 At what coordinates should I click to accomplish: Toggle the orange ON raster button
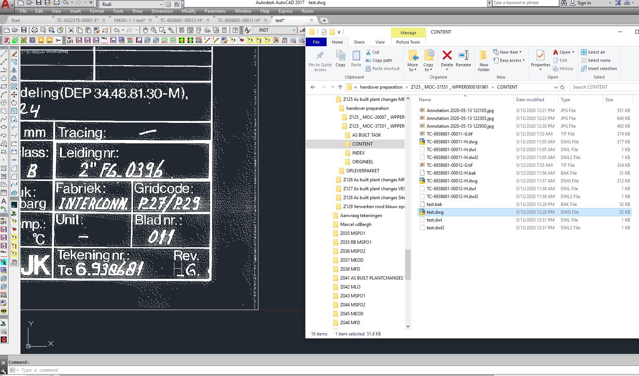(40, 40)
